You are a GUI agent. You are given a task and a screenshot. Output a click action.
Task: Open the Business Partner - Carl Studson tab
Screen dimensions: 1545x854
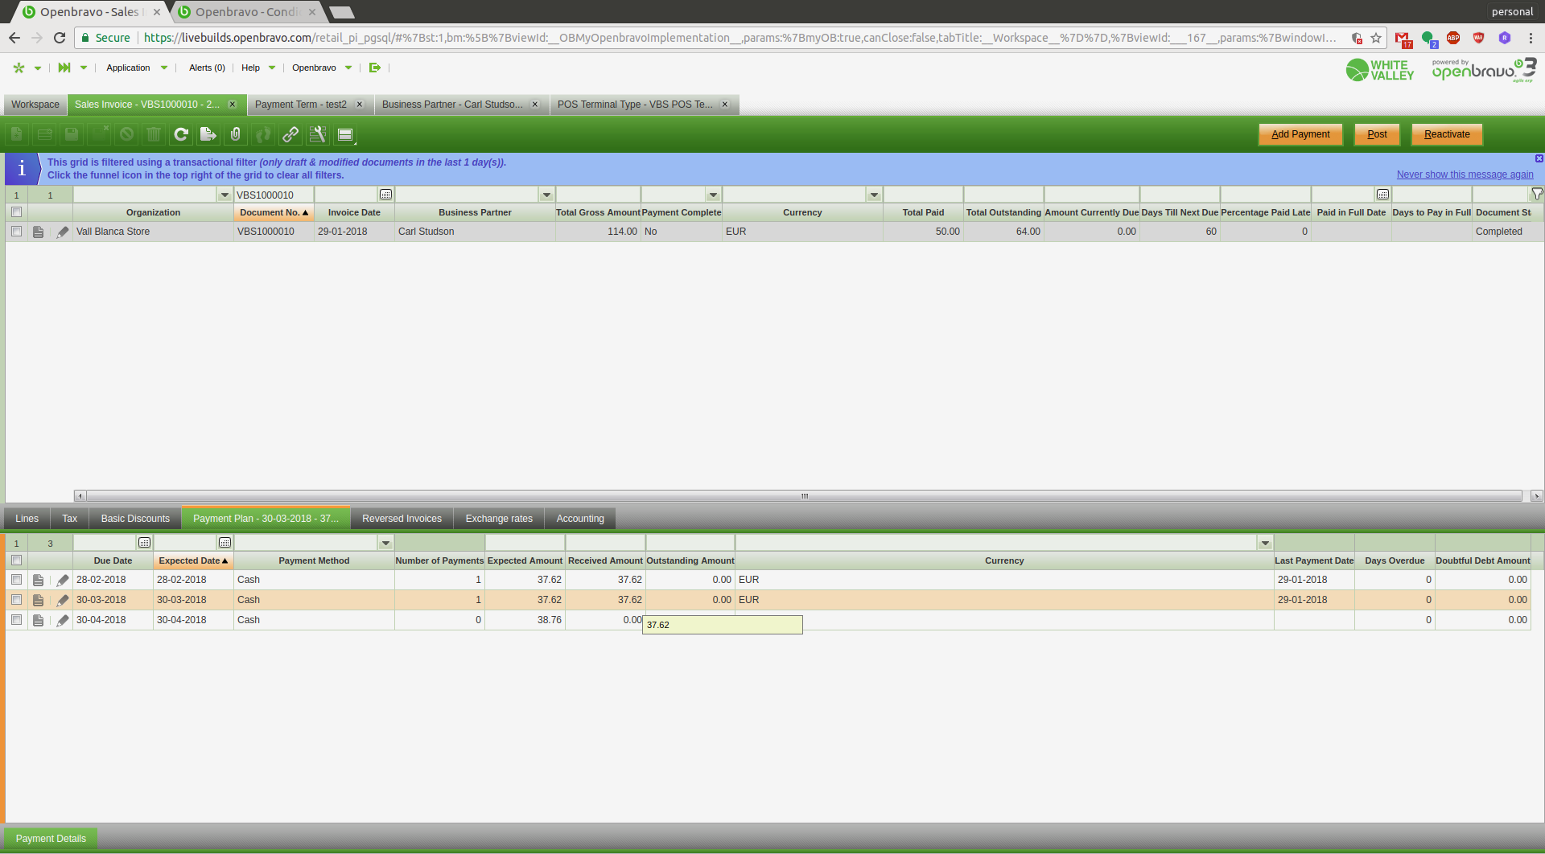[451, 105]
